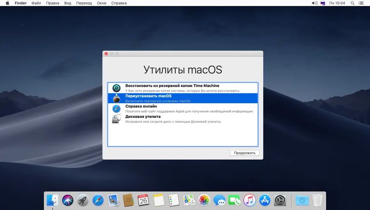Viewport: 370px width, 210px height.
Task: Open the Окно menu
Action: [x=102, y=3]
